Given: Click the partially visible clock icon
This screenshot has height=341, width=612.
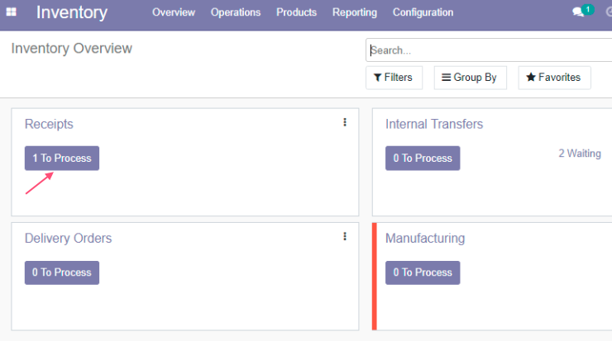Looking at the screenshot, I should [x=609, y=12].
